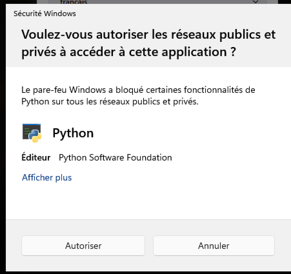Click the bold Python application name
291x274 pixels.
pyautogui.click(x=73, y=133)
